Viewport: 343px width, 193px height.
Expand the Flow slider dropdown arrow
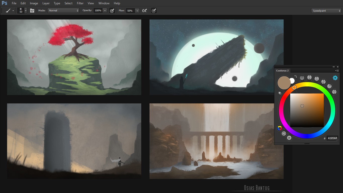[137, 11]
